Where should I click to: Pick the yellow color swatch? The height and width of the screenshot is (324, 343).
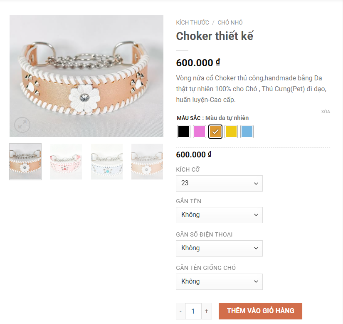[x=231, y=132]
